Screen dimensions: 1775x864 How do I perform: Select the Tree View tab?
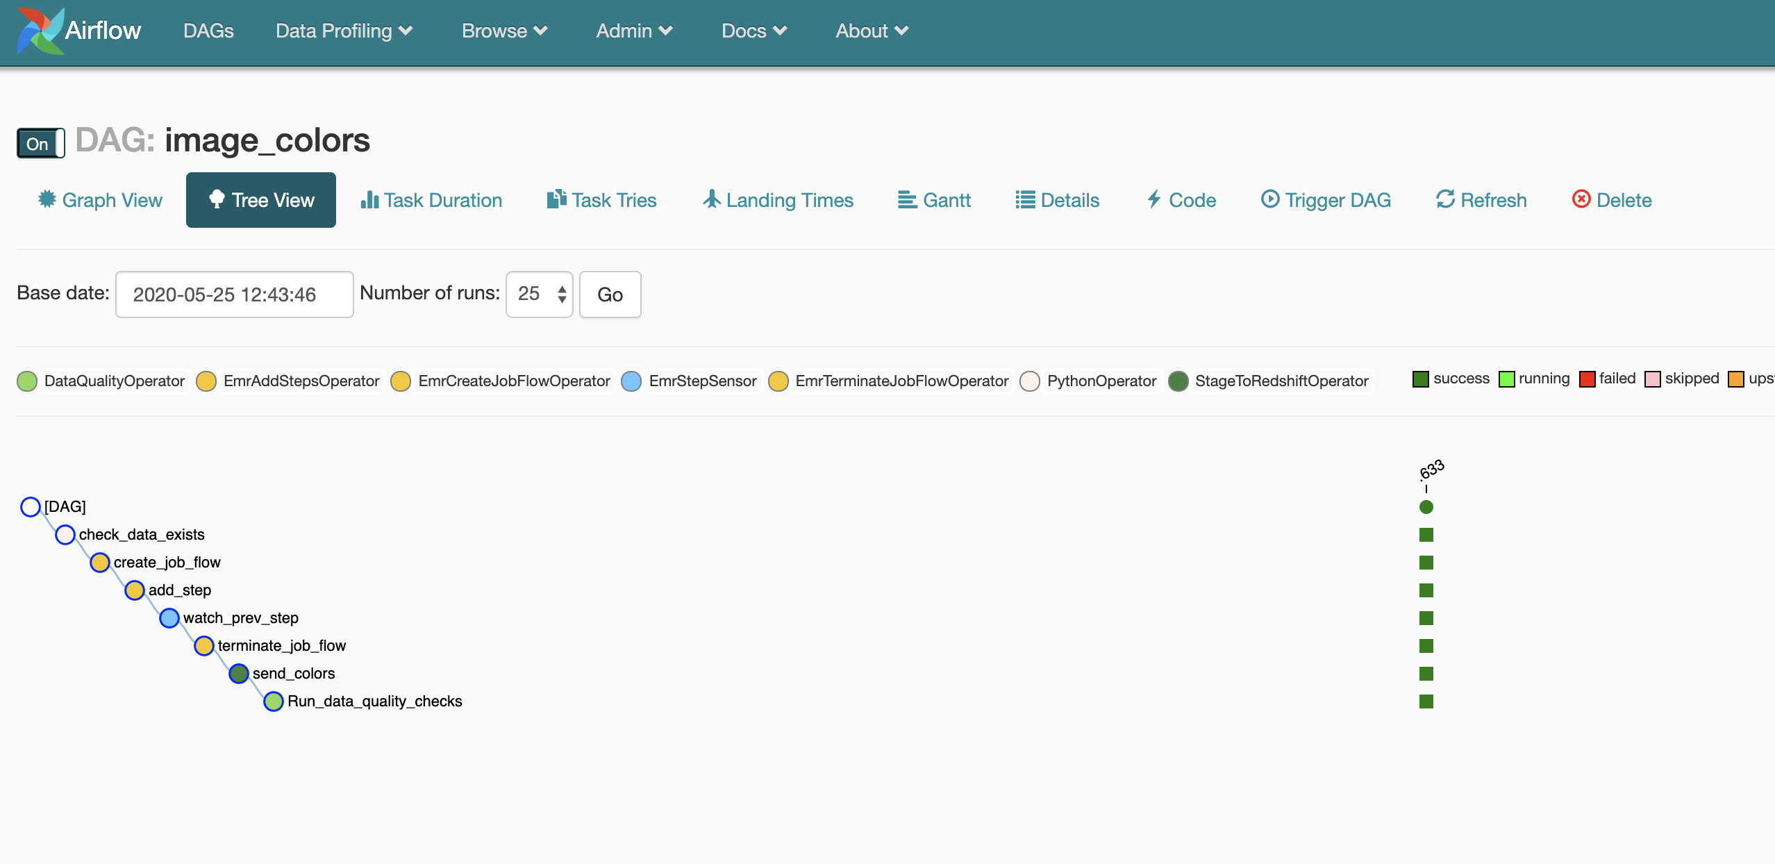coord(260,199)
